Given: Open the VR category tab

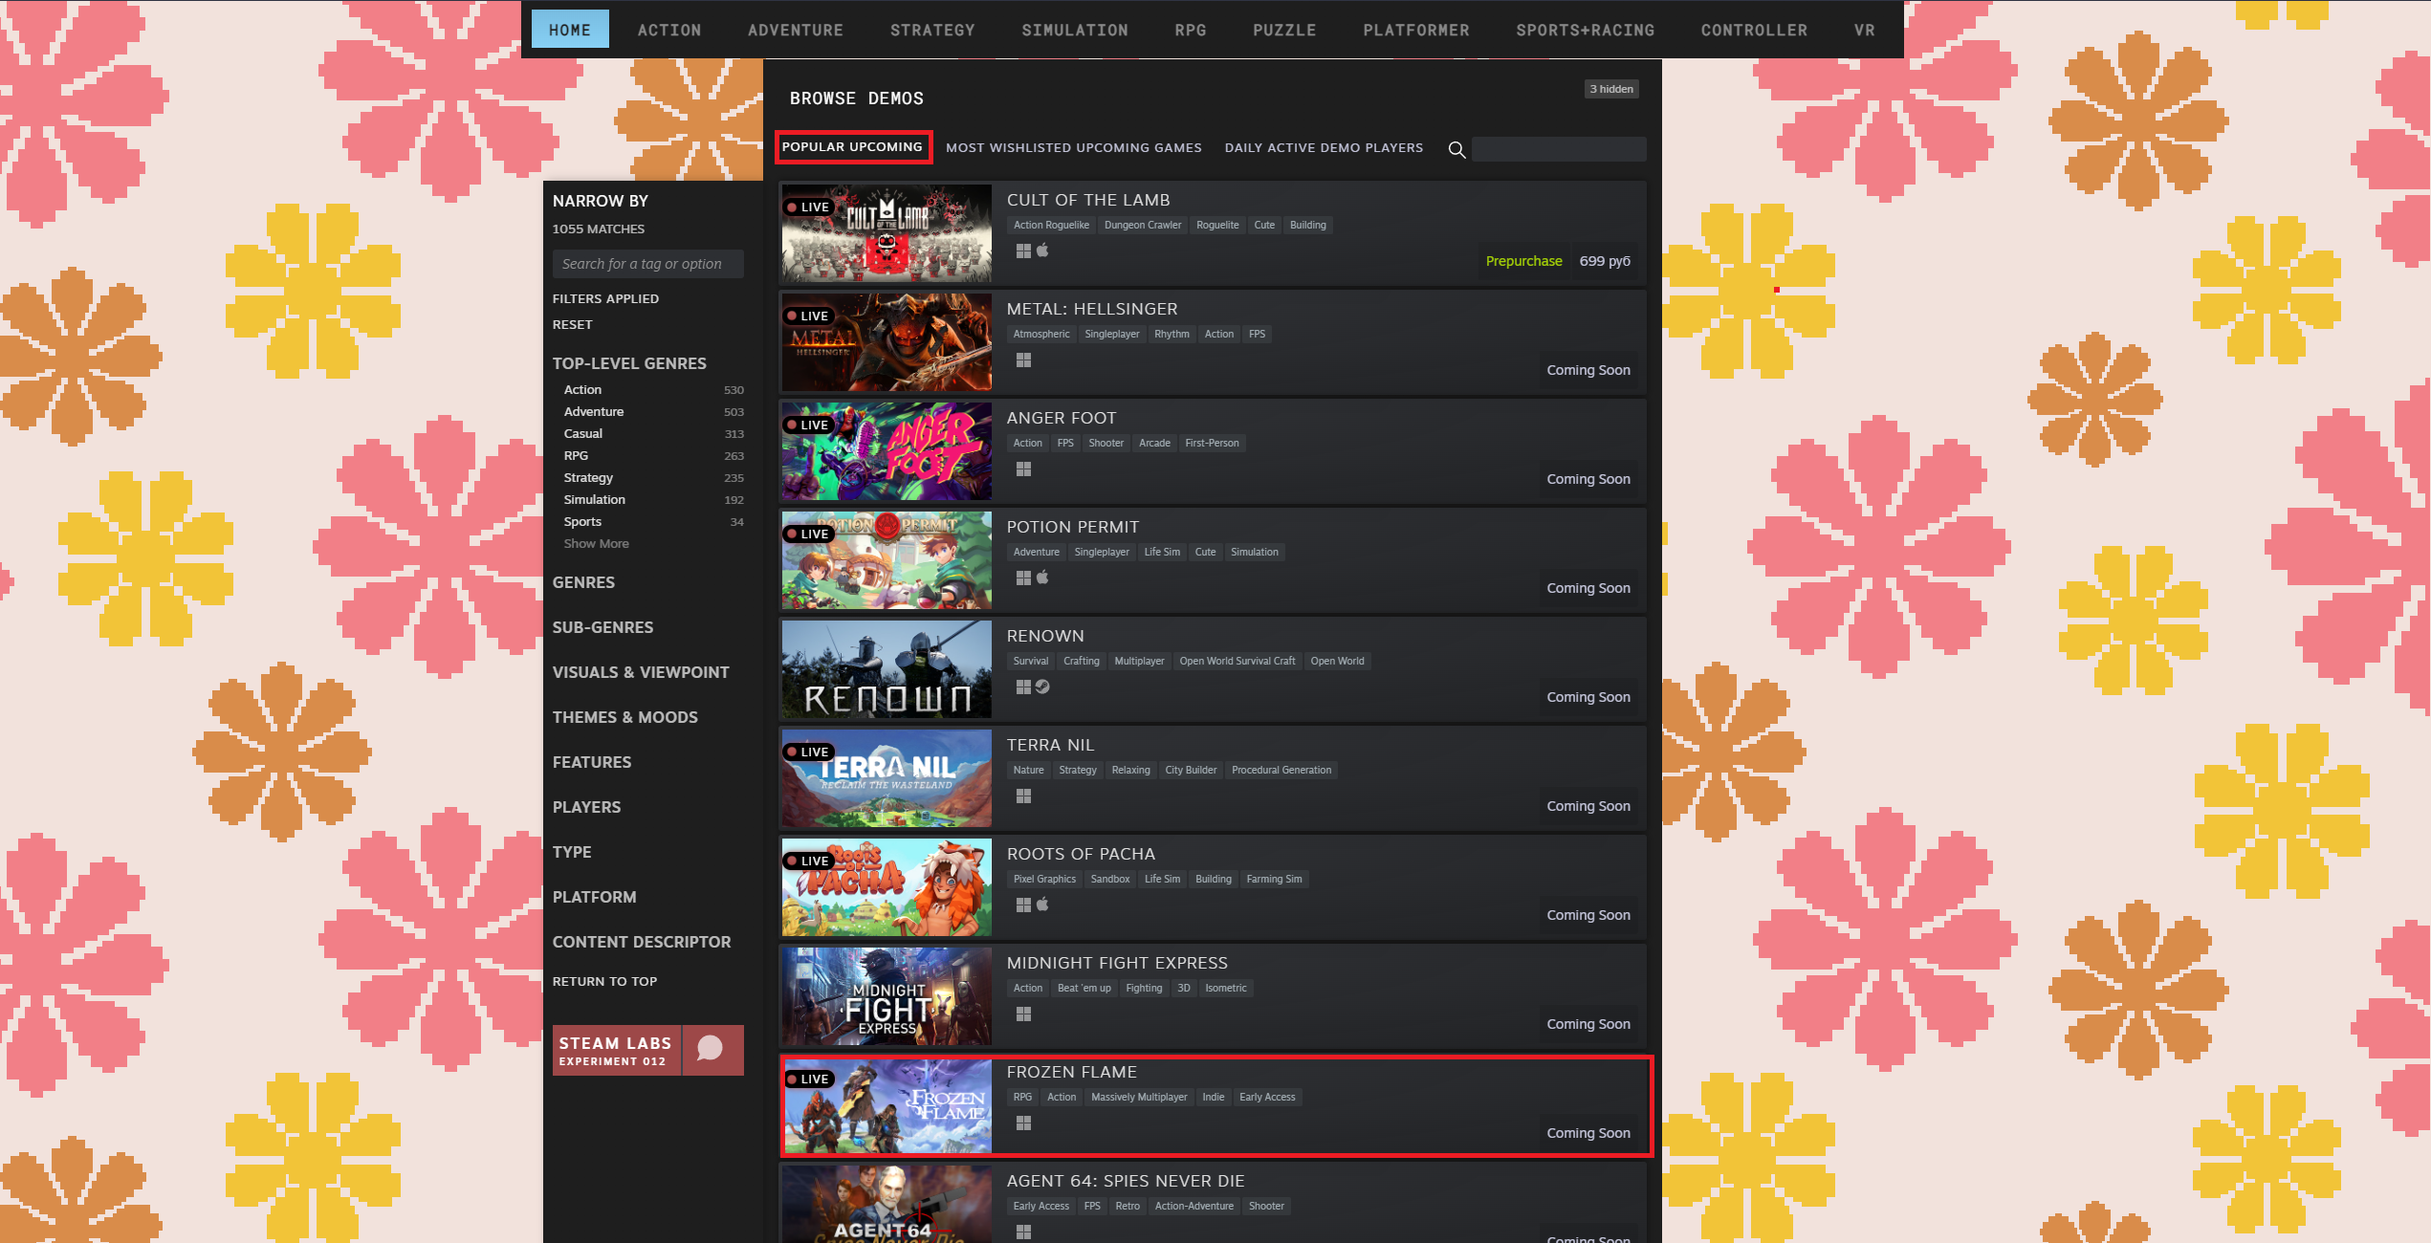Looking at the screenshot, I should tap(1864, 30).
